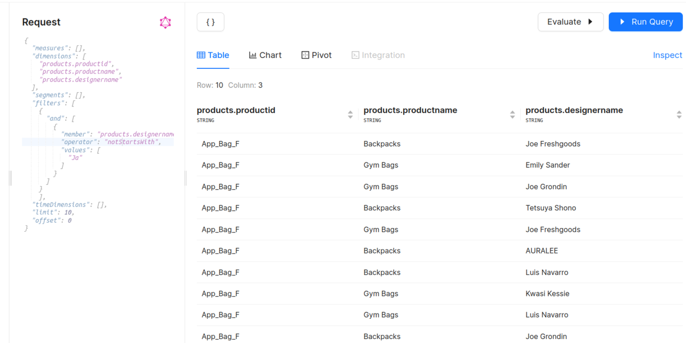This screenshot has width=686, height=343.
Task: Switch to the Pivot tab
Action: tap(317, 55)
